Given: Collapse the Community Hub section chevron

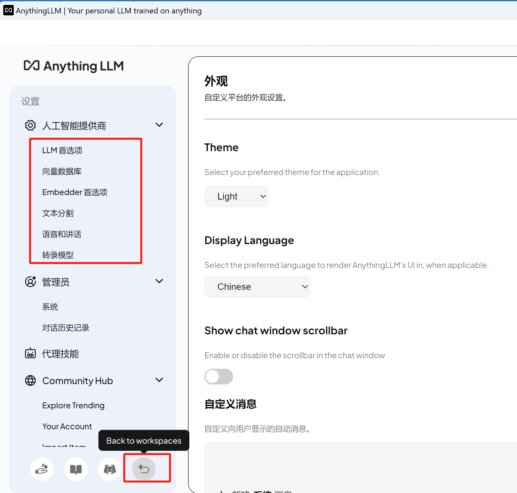Looking at the screenshot, I should (x=159, y=380).
